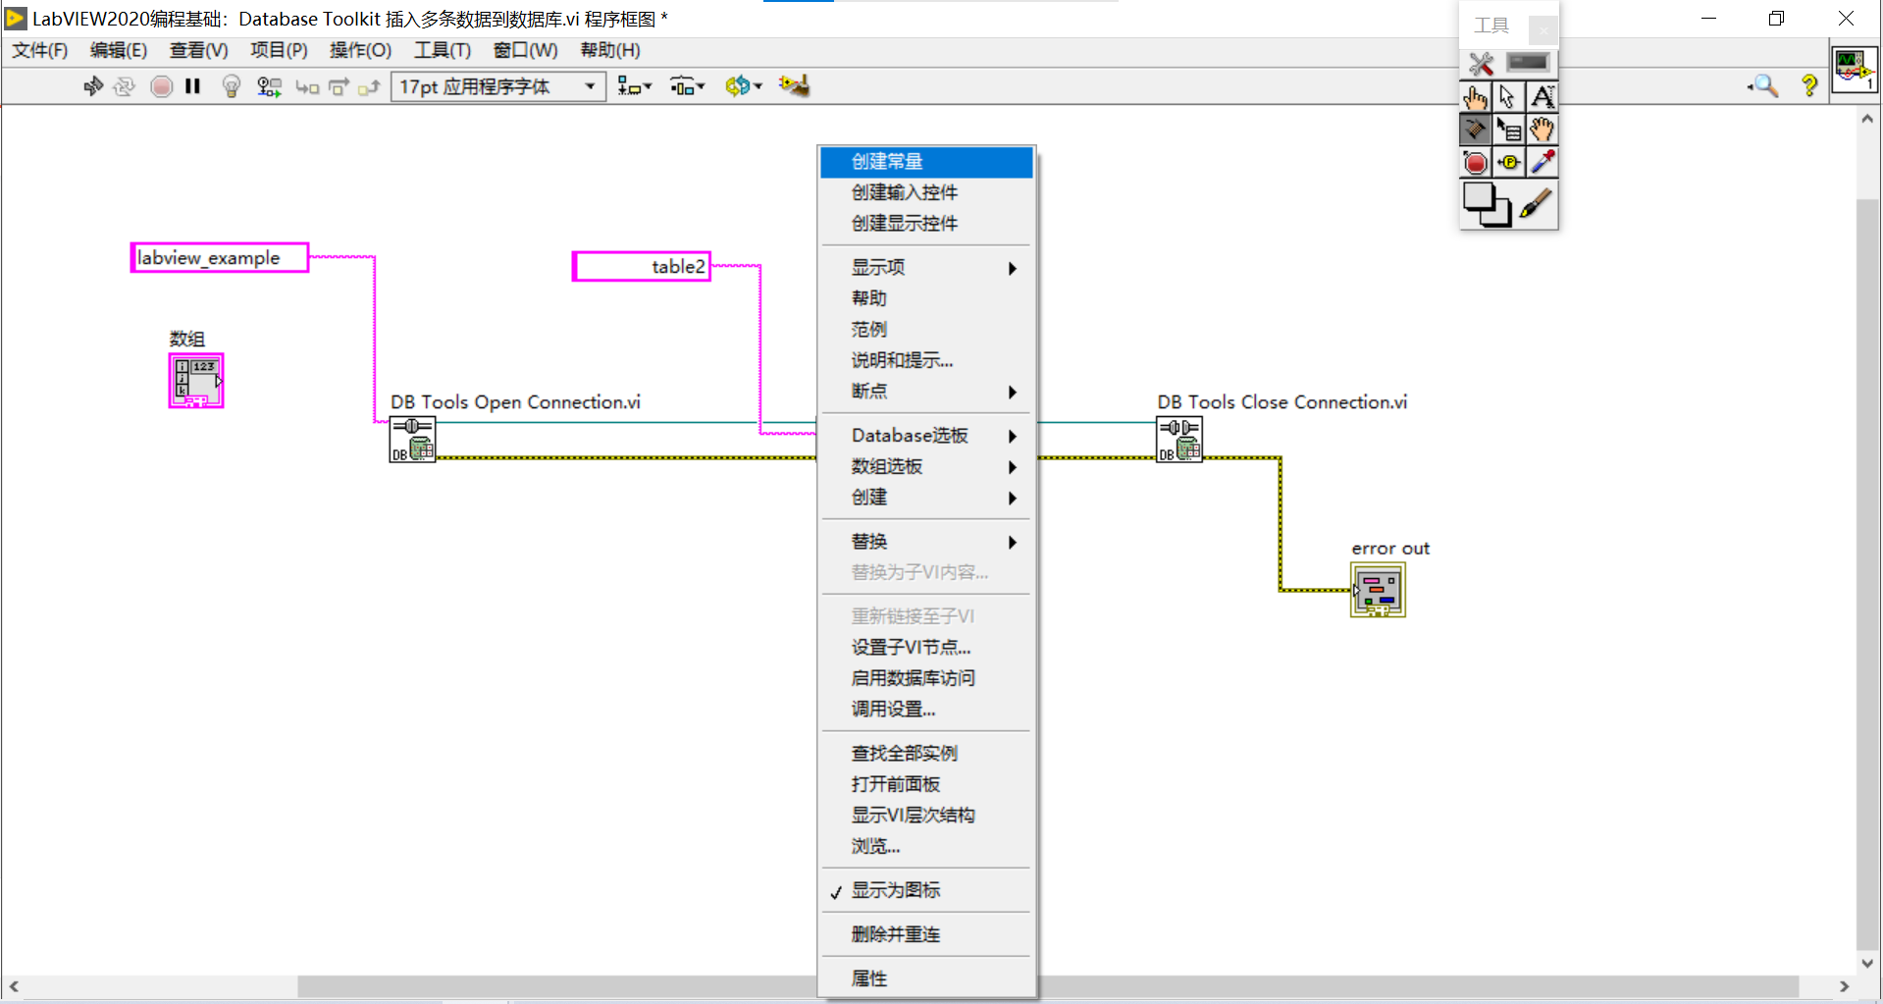Abort execution with the red stop icon
This screenshot has height=1004, width=1883.
[161, 86]
